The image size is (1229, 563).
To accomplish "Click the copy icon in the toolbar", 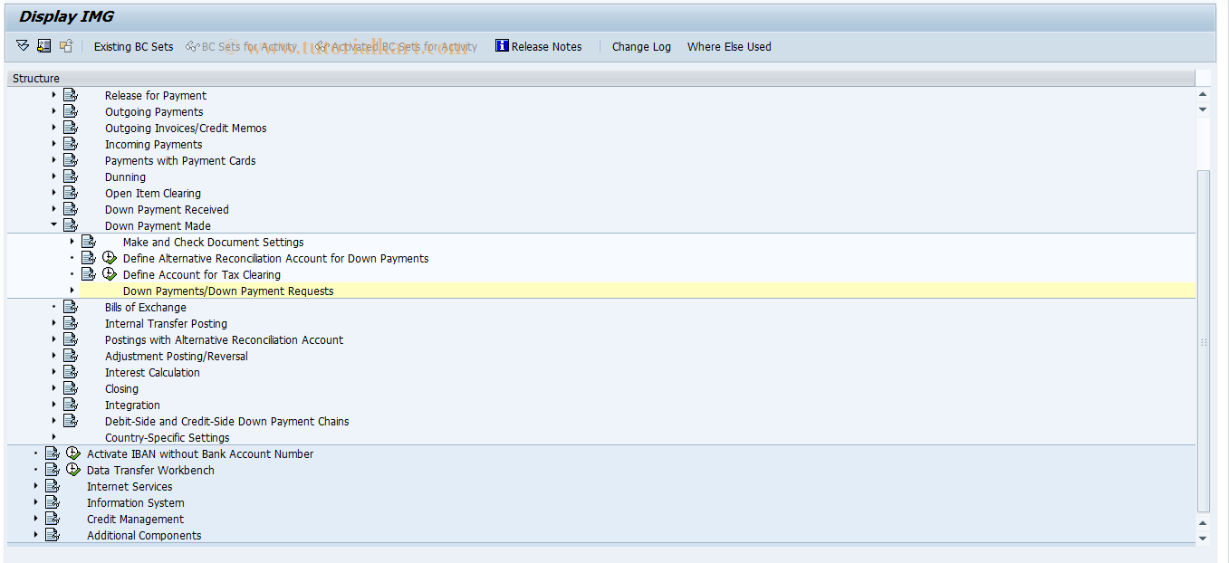I will [65, 46].
